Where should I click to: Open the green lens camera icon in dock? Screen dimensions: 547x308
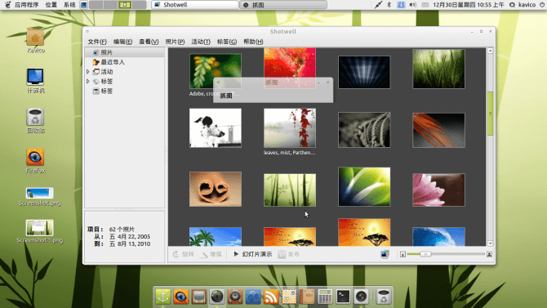pyautogui.click(x=217, y=297)
